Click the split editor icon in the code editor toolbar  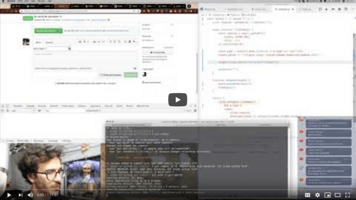[x=346, y=9]
